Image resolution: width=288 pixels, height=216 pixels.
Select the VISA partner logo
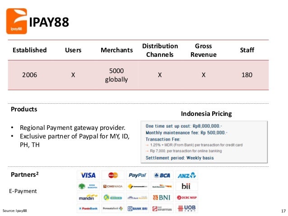click(x=88, y=175)
